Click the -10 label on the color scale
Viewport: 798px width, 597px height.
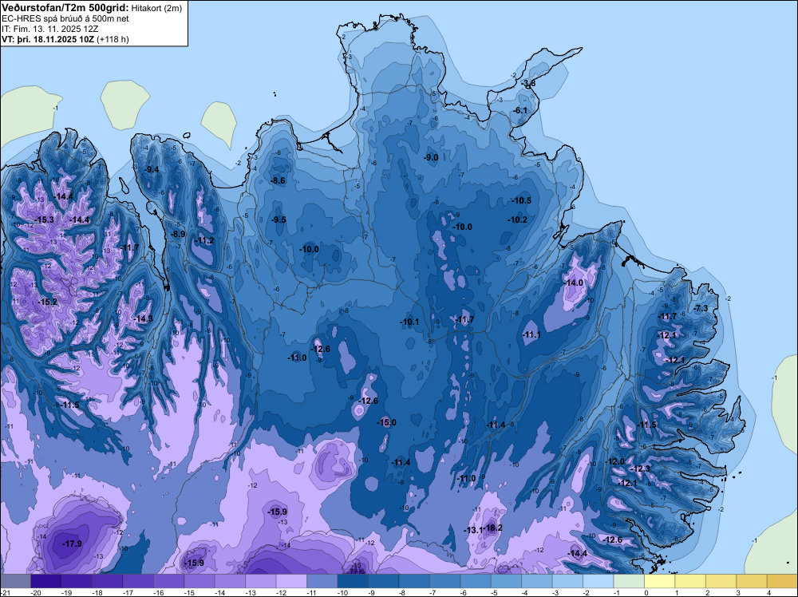(x=342, y=592)
